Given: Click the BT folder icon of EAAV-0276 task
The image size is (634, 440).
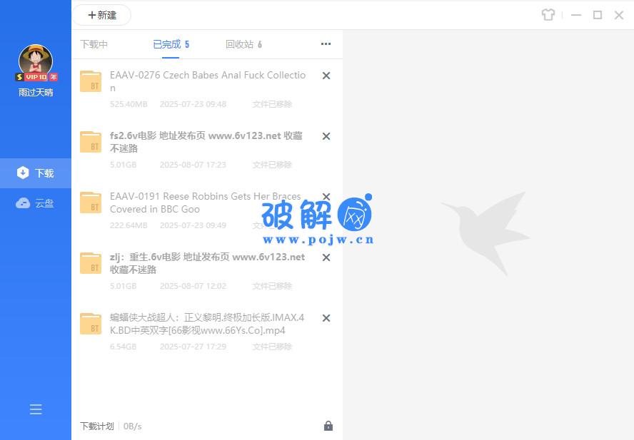Looking at the screenshot, I should coord(91,81).
